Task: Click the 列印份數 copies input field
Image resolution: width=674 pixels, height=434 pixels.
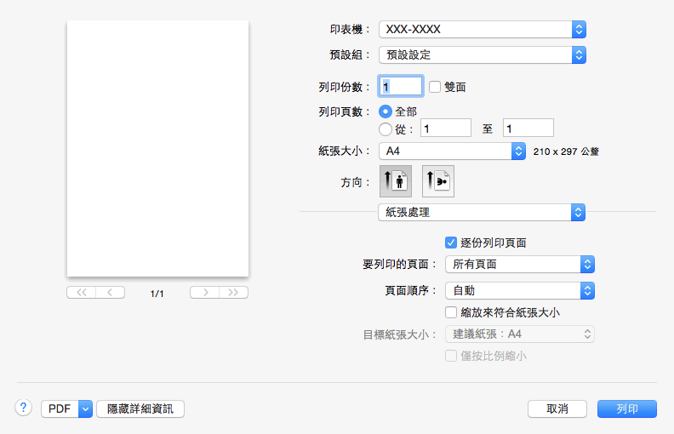Action: tap(401, 86)
